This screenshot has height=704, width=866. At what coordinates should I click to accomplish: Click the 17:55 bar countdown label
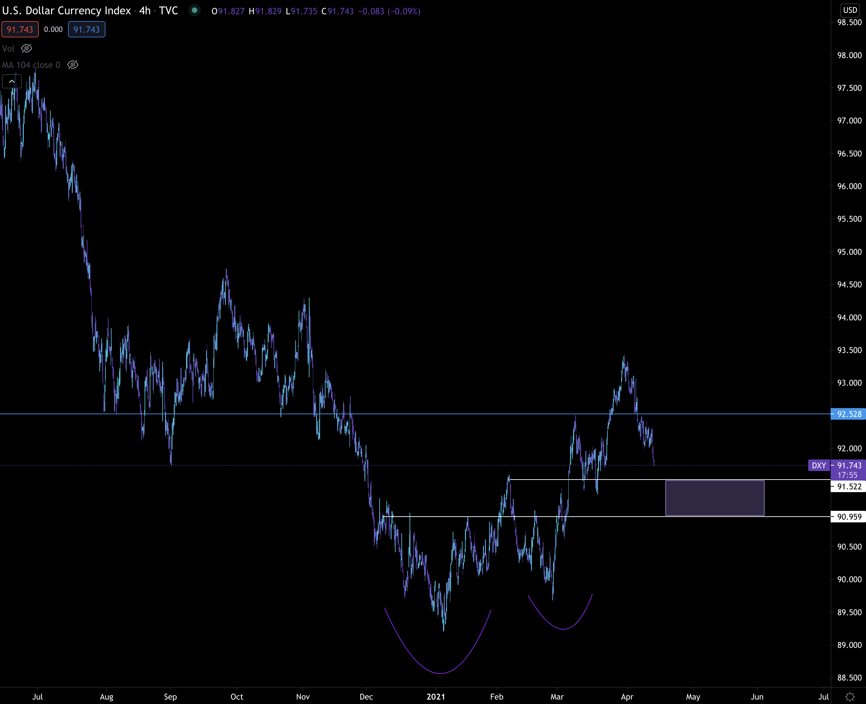tap(847, 475)
